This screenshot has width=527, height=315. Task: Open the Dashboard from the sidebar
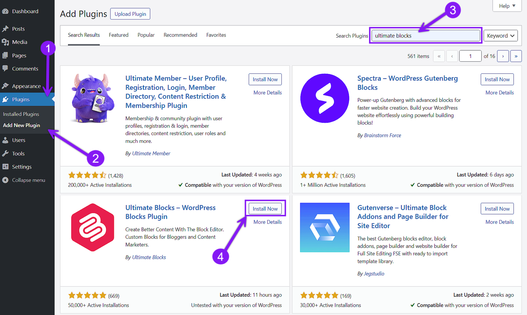pos(5,11)
